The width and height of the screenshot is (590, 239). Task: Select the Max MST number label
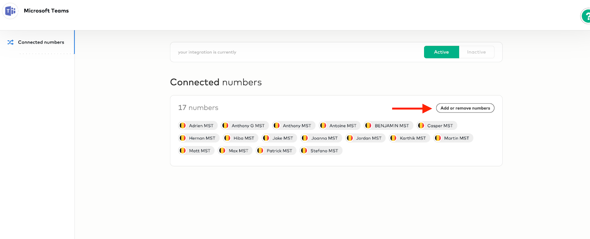tap(239, 151)
